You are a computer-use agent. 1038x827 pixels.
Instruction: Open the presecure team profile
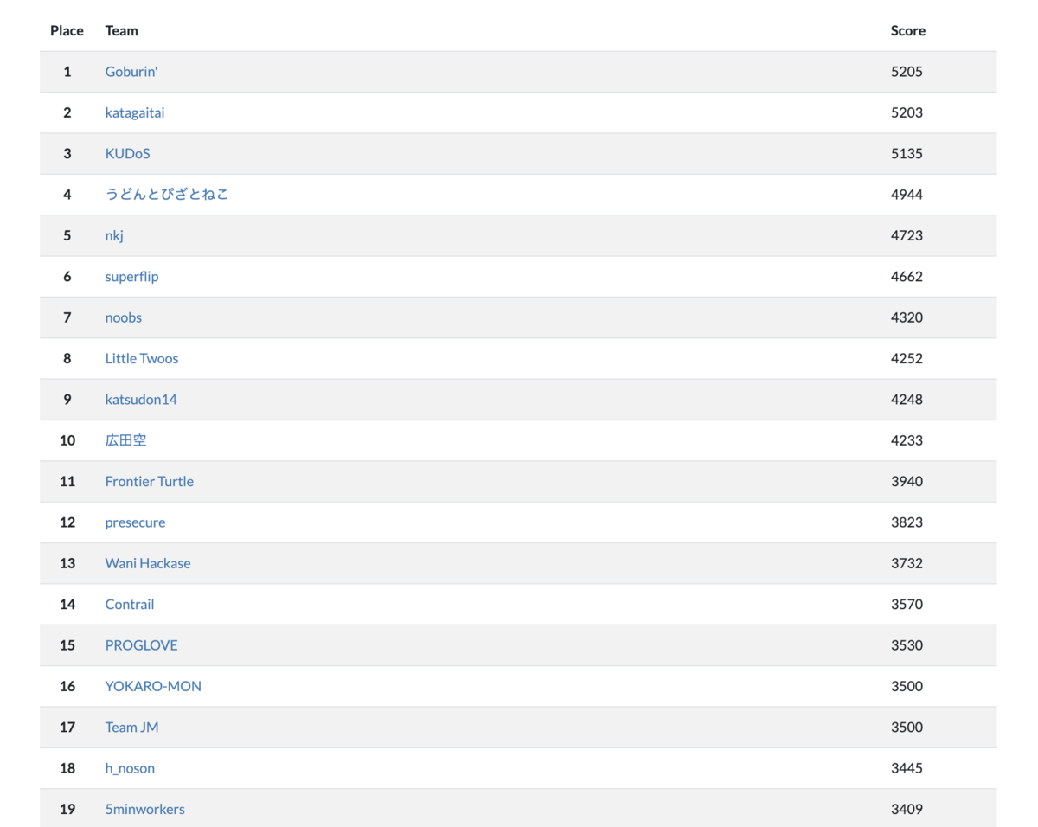[x=135, y=522]
